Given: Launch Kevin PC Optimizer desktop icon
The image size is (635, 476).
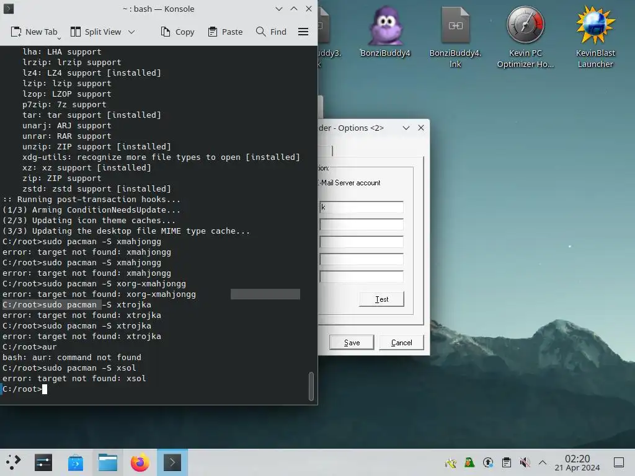Looking at the screenshot, I should tap(525, 38).
